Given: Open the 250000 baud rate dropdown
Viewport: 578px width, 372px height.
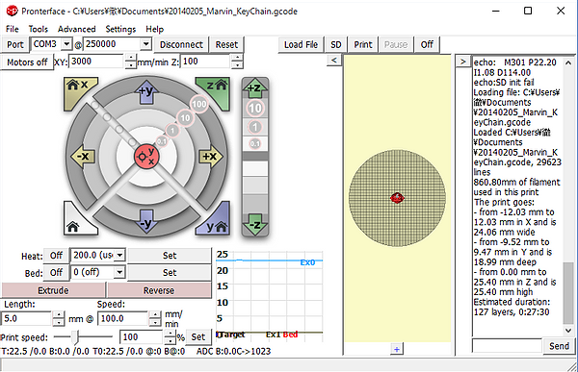Looking at the screenshot, I should (146, 44).
